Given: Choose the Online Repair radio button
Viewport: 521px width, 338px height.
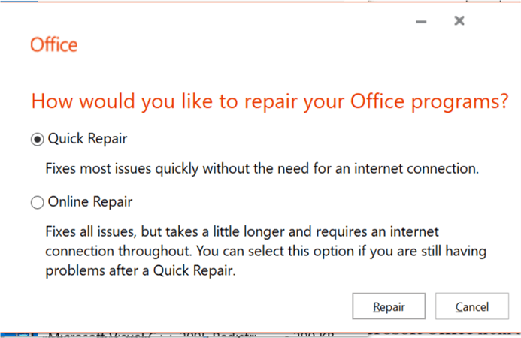Looking at the screenshot, I should coord(38,202).
